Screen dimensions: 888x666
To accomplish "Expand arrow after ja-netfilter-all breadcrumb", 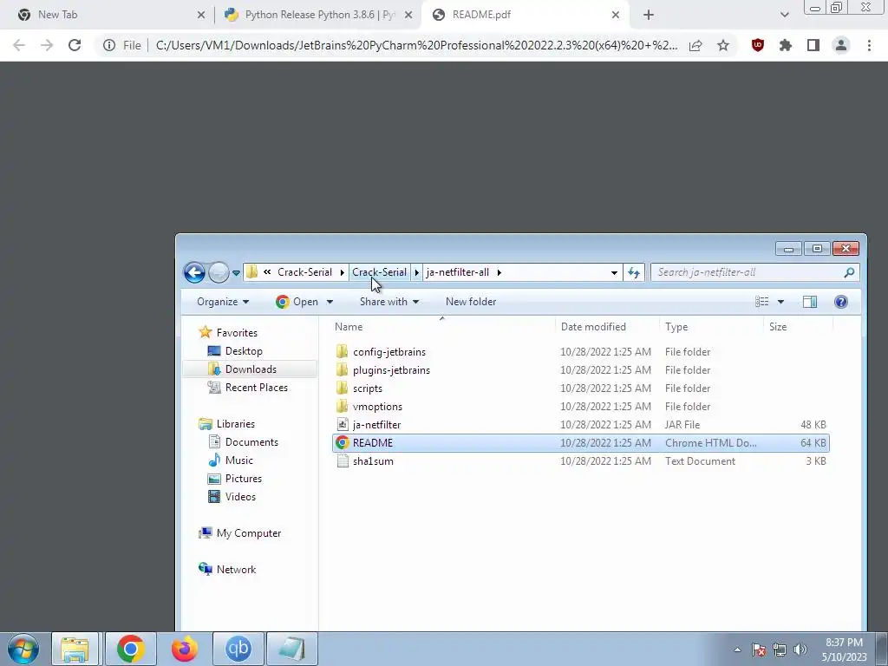I will click(499, 272).
